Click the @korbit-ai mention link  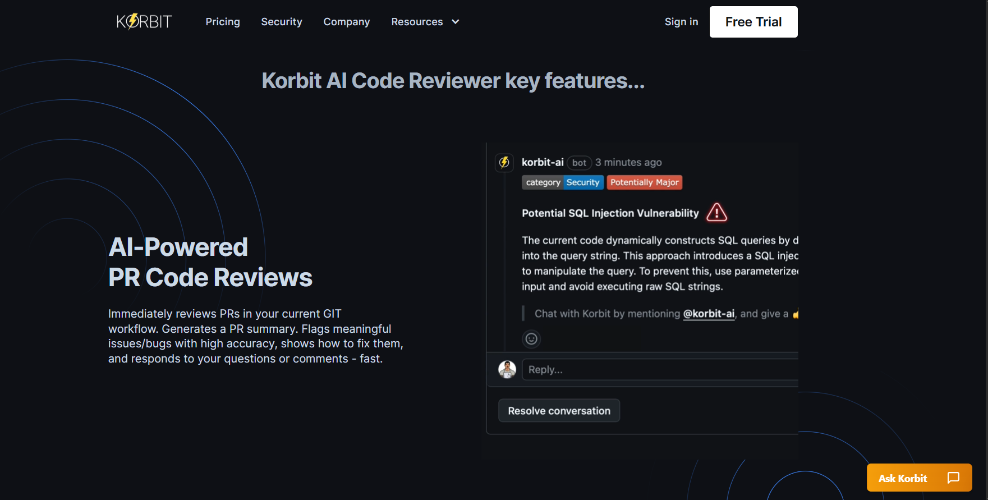pos(709,314)
